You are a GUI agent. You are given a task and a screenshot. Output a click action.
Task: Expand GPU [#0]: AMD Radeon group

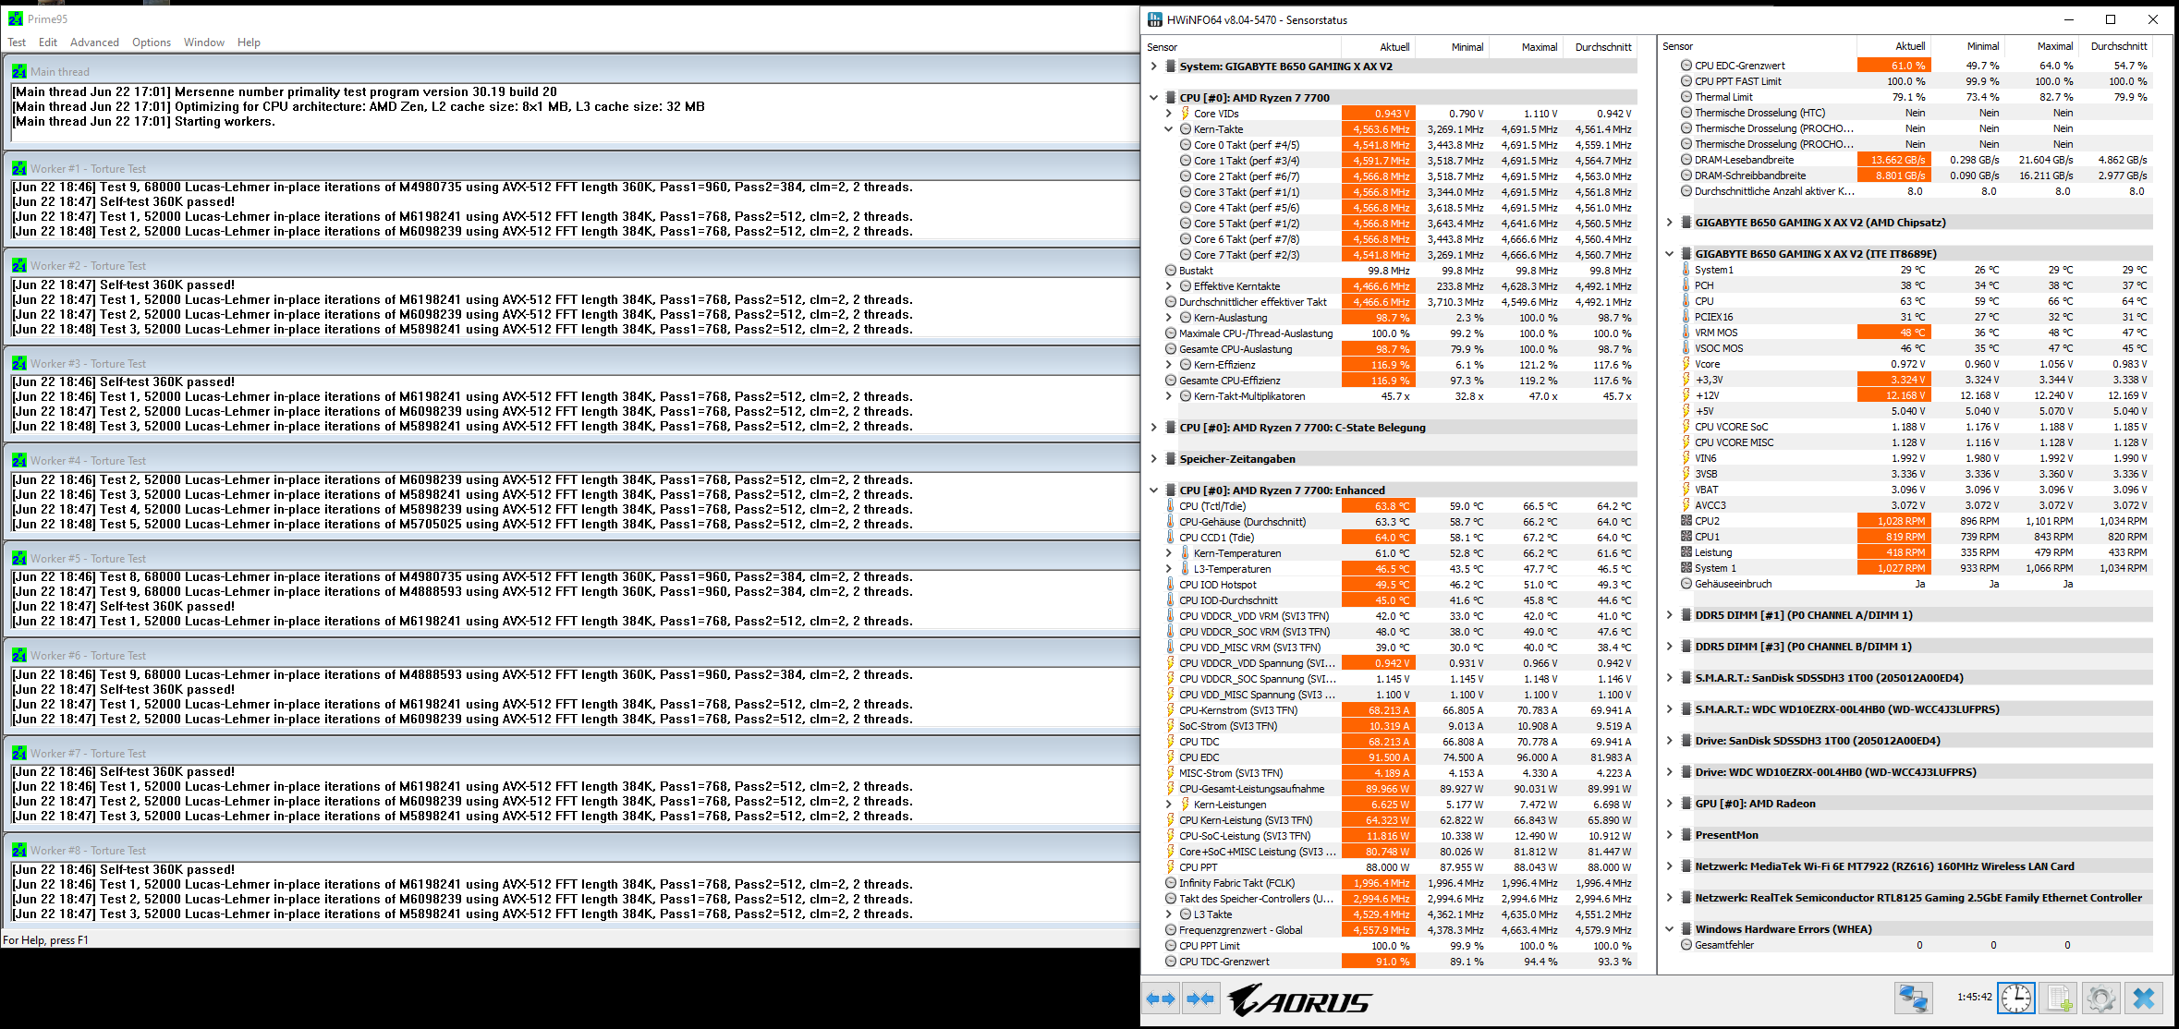(x=1669, y=804)
